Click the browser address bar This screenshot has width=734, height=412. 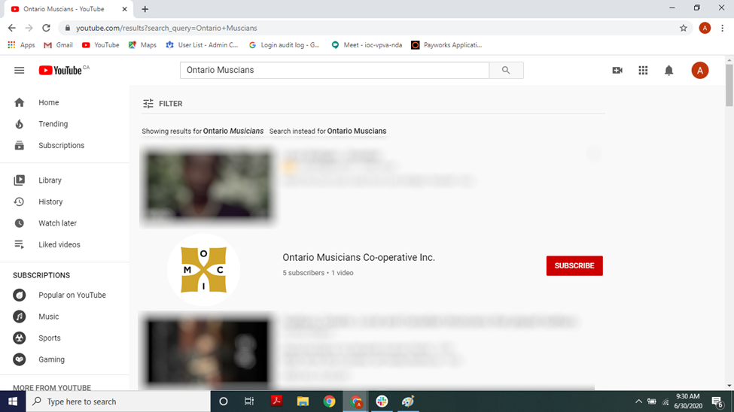(x=374, y=28)
